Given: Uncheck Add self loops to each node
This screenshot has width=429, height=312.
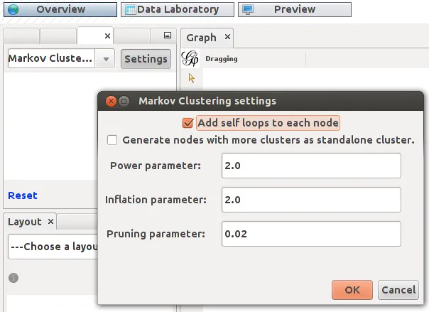Looking at the screenshot, I should [188, 123].
